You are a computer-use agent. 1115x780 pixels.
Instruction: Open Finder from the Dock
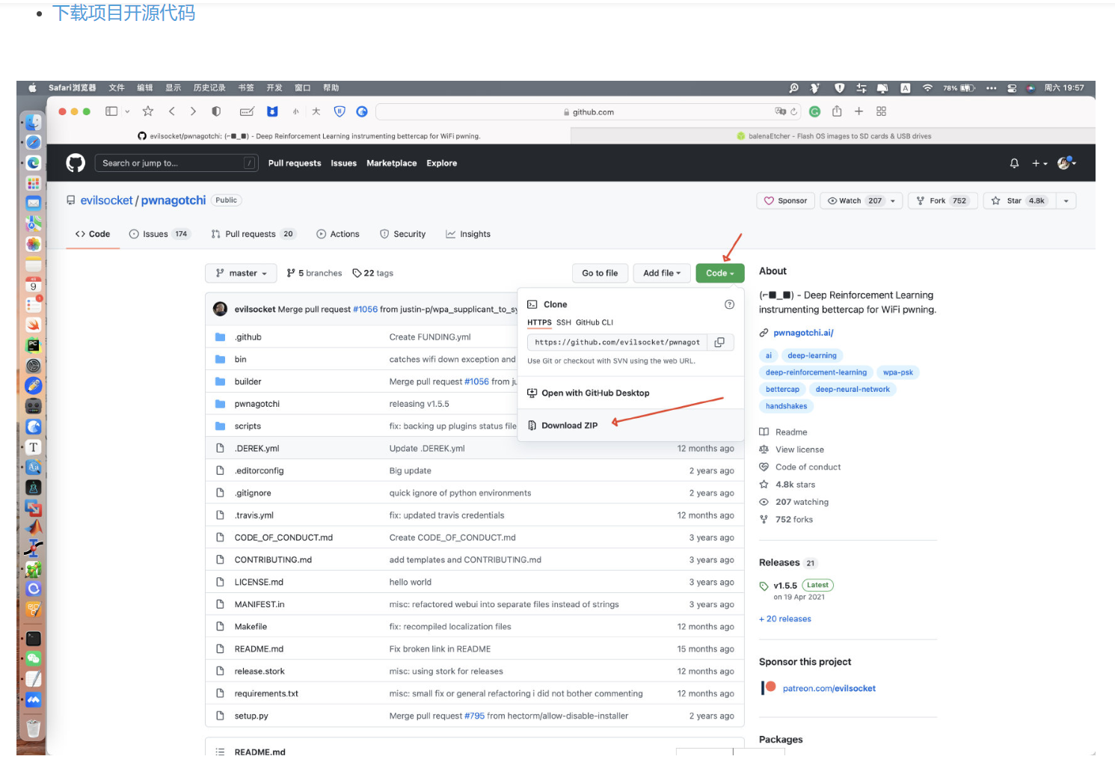point(34,122)
